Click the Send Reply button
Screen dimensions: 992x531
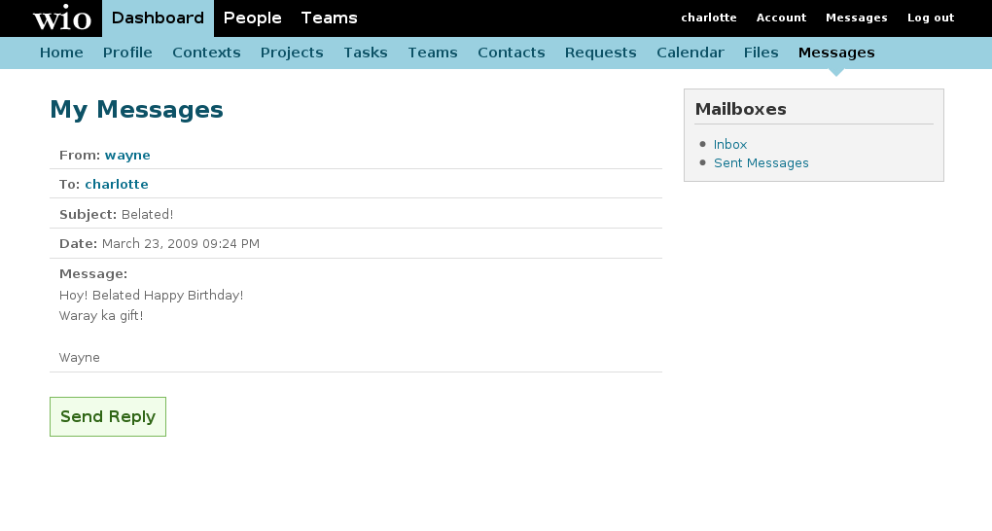click(x=108, y=416)
